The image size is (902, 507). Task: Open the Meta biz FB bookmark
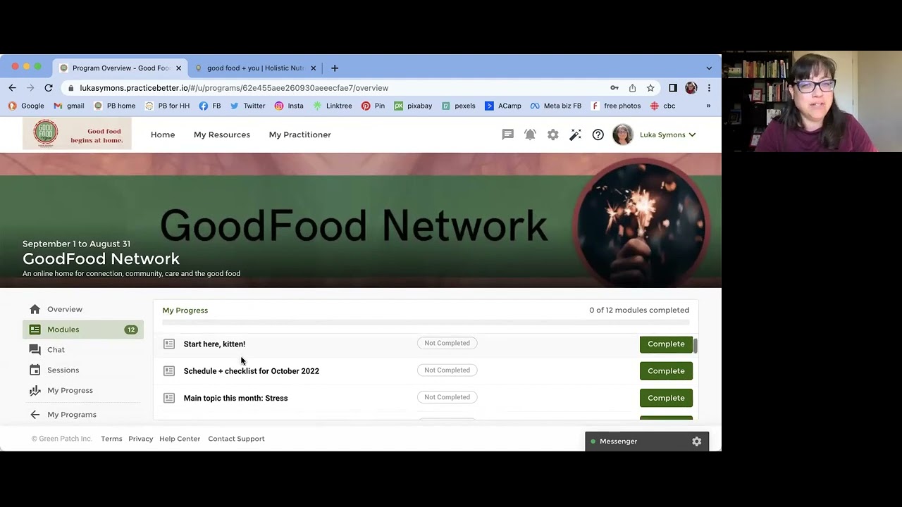(x=556, y=106)
